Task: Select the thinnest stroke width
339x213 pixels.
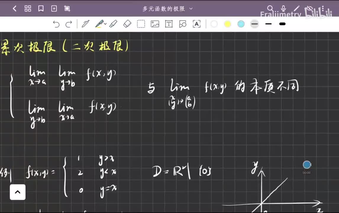Action: click(255, 24)
